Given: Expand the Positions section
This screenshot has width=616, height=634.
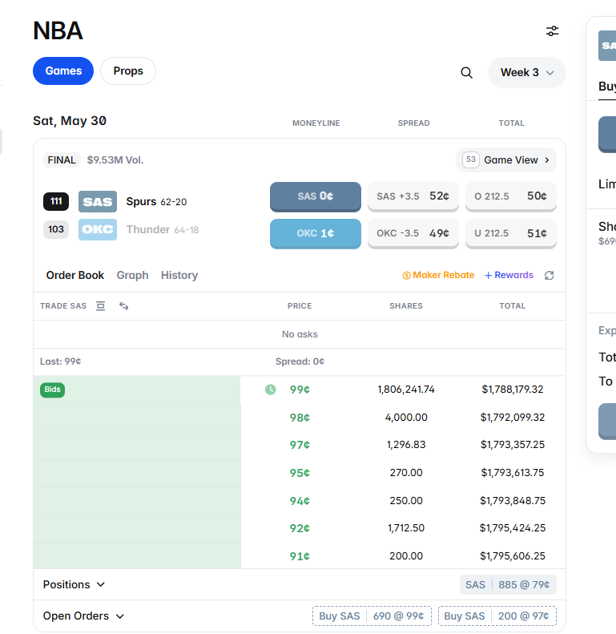Looking at the screenshot, I should click(x=74, y=584).
